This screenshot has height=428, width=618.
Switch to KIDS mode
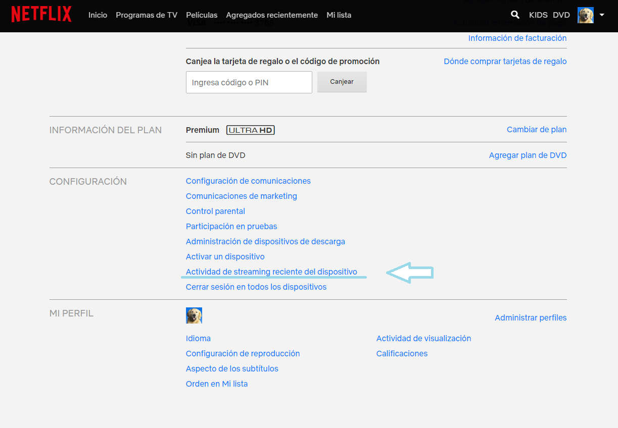(538, 15)
